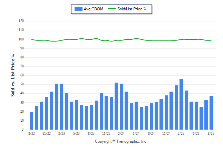Click the green line point above 8/22
The width and height of the screenshot is (223, 150).
point(31,39)
